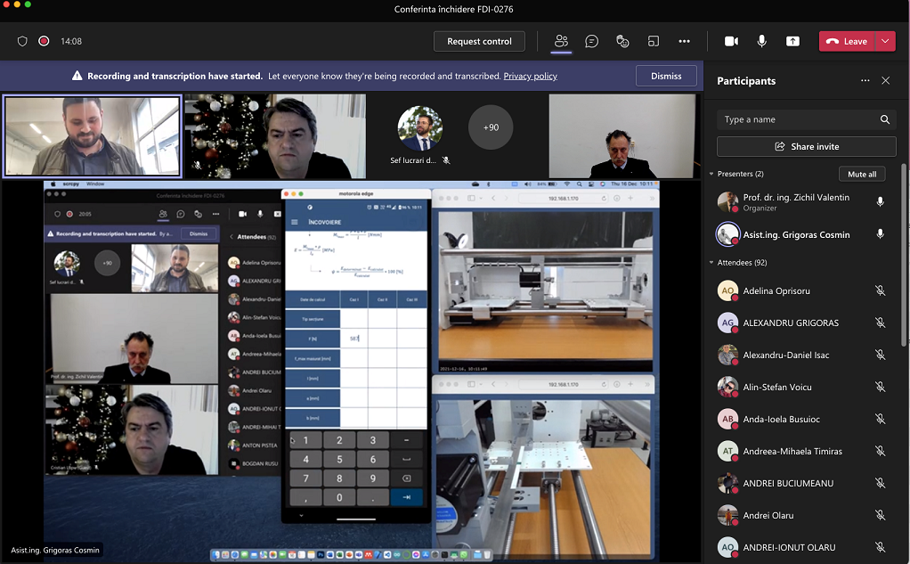This screenshot has width=910, height=564.
Task: Click the shield security icon
Action: (x=23, y=41)
